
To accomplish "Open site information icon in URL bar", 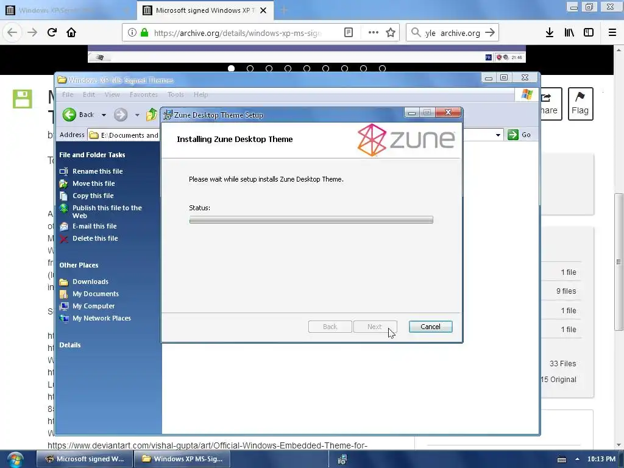I will [x=132, y=33].
